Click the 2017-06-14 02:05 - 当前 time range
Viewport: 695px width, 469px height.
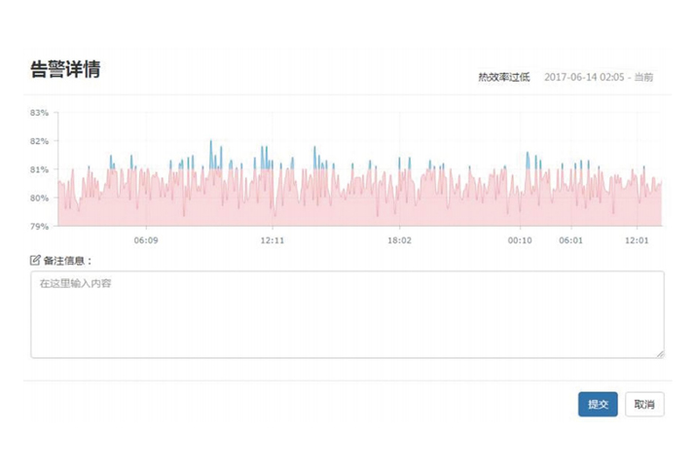pos(599,77)
